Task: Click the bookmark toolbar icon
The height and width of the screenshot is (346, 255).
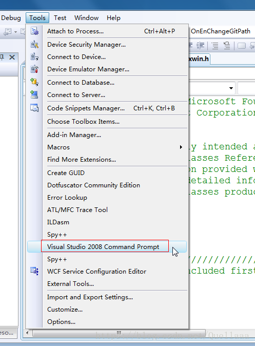Action: coord(242,46)
